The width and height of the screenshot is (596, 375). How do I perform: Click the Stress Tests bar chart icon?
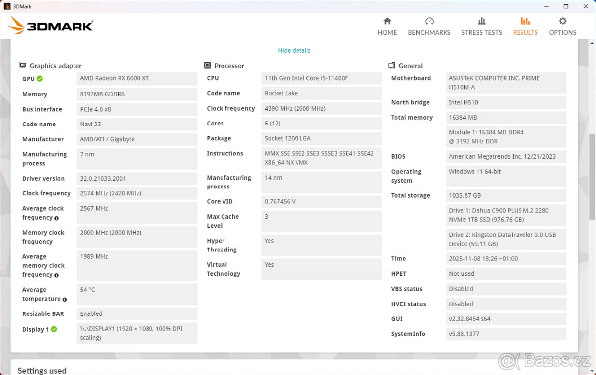point(481,21)
